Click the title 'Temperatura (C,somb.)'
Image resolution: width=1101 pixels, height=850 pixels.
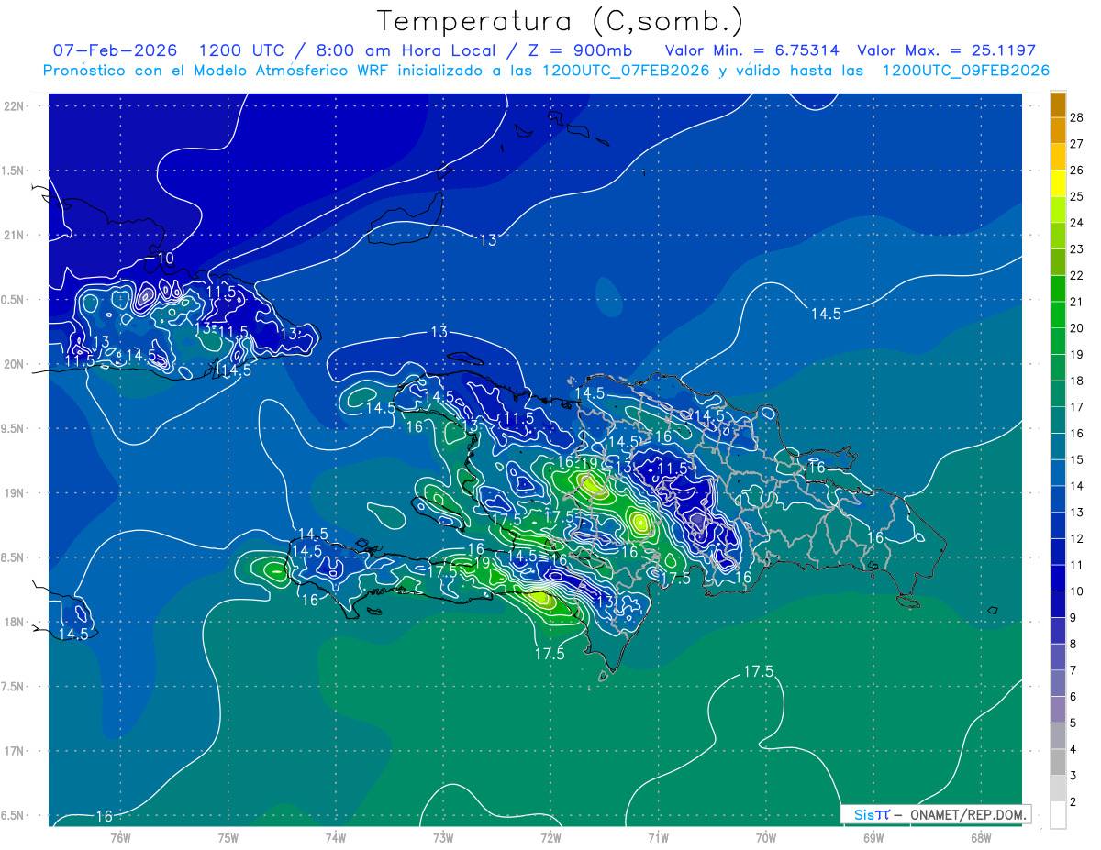coord(560,22)
